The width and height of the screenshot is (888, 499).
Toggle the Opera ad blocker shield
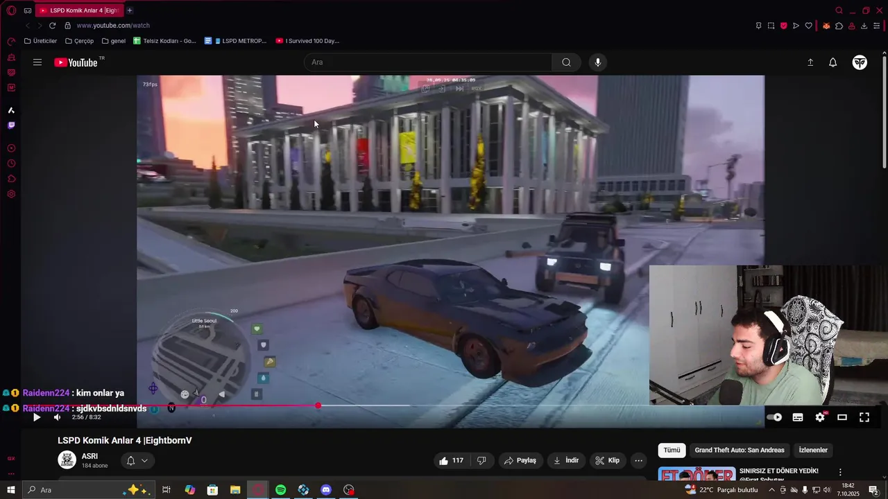click(x=783, y=26)
